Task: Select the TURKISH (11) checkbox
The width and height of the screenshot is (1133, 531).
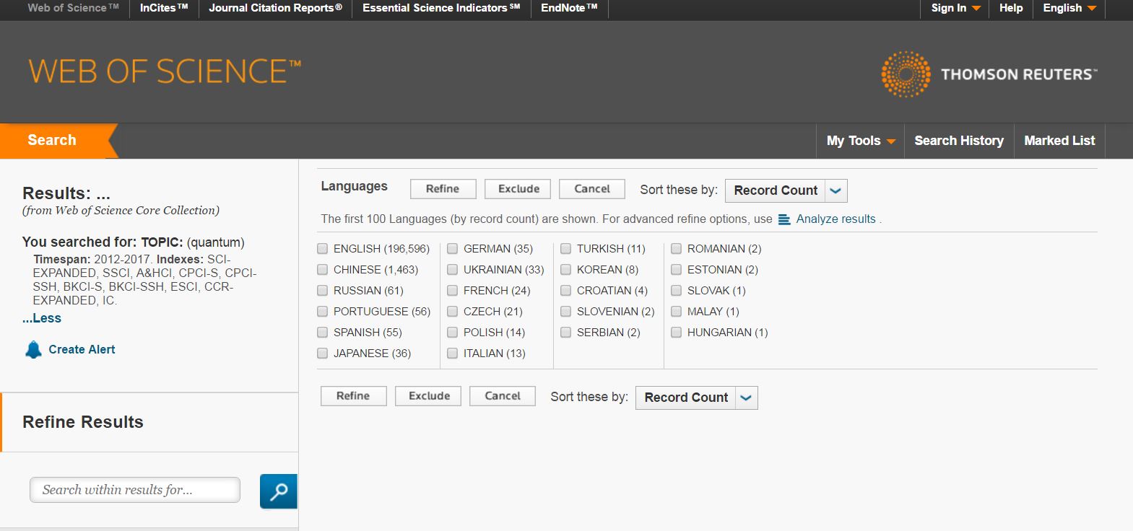Action: pos(566,249)
